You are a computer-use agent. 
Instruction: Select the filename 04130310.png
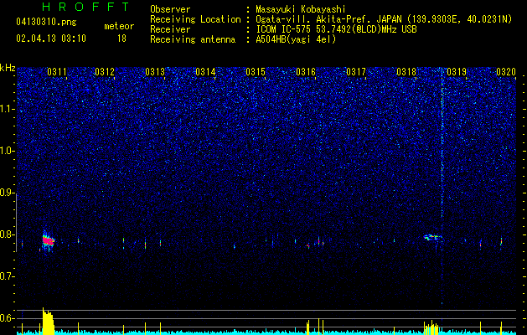(x=46, y=22)
